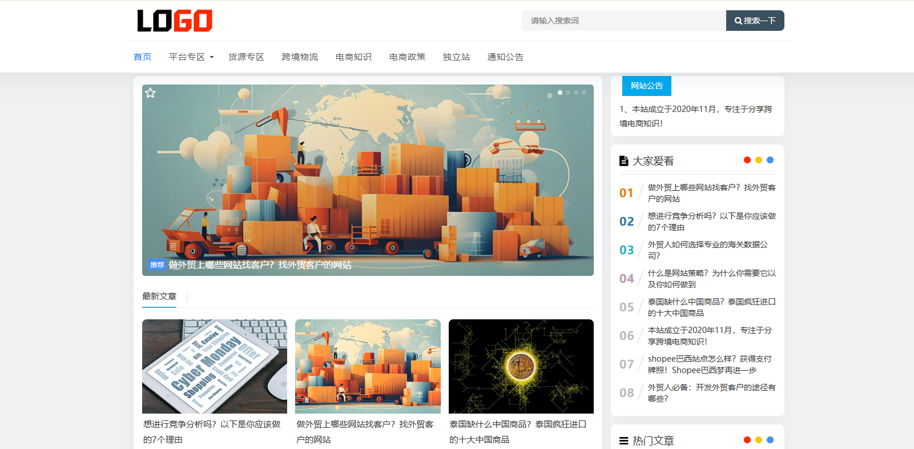Click the star icon on the banner
This screenshot has width=914, height=449.
(150, 93)
